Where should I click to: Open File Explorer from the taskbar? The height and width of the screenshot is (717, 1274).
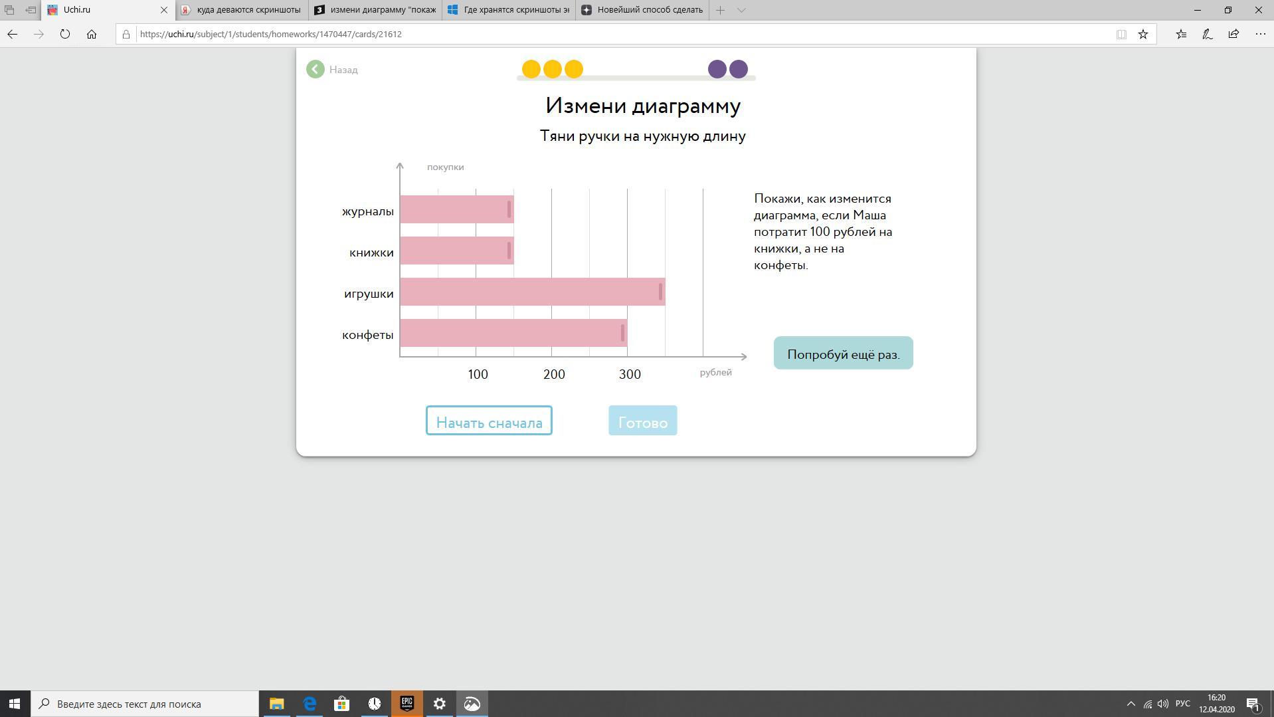(276, 704)
